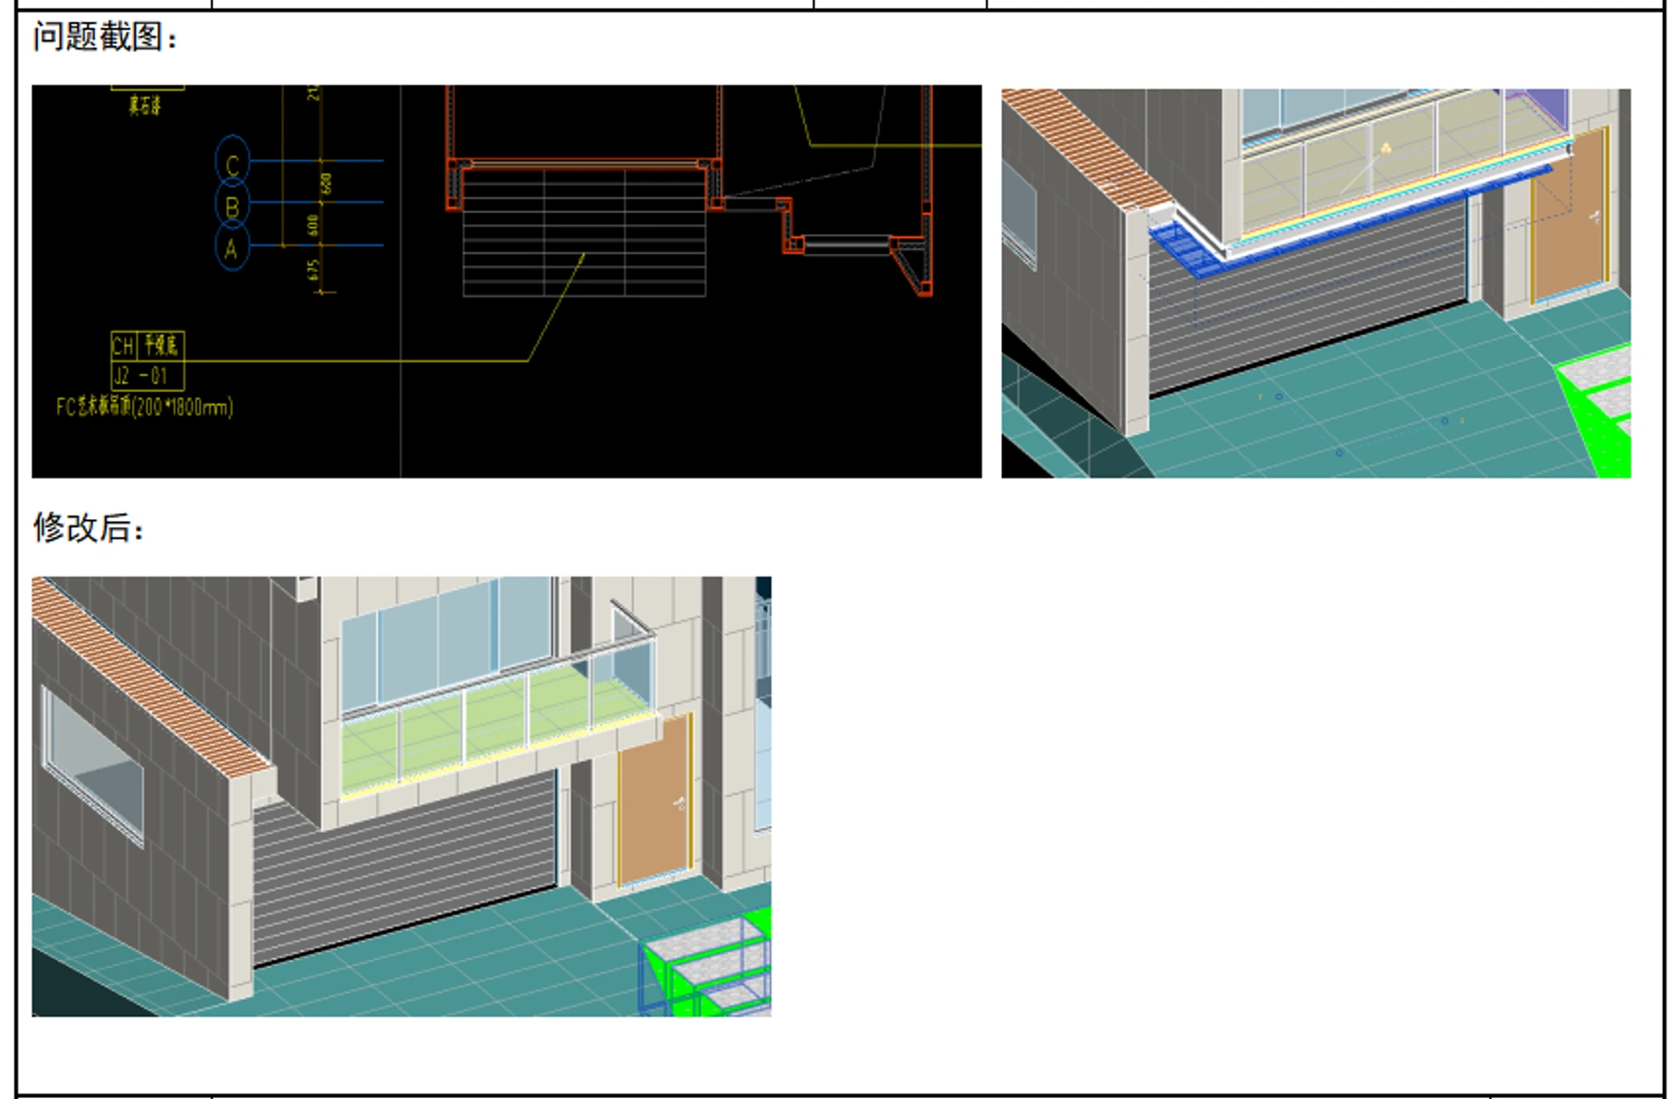Select the stair grid in the CAD drawing
The image size is (1670, 1099).
[x=584, y=232]
